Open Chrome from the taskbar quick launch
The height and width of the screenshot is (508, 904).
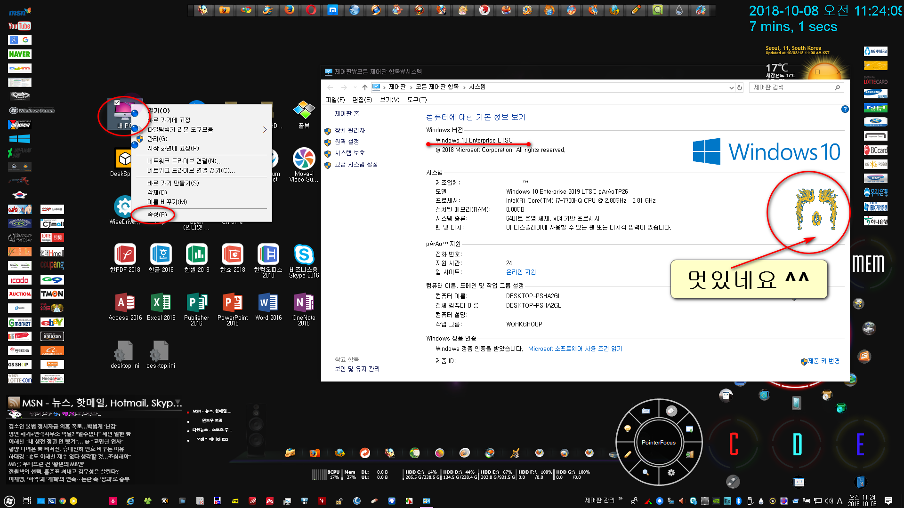click(x=63, y=501)
